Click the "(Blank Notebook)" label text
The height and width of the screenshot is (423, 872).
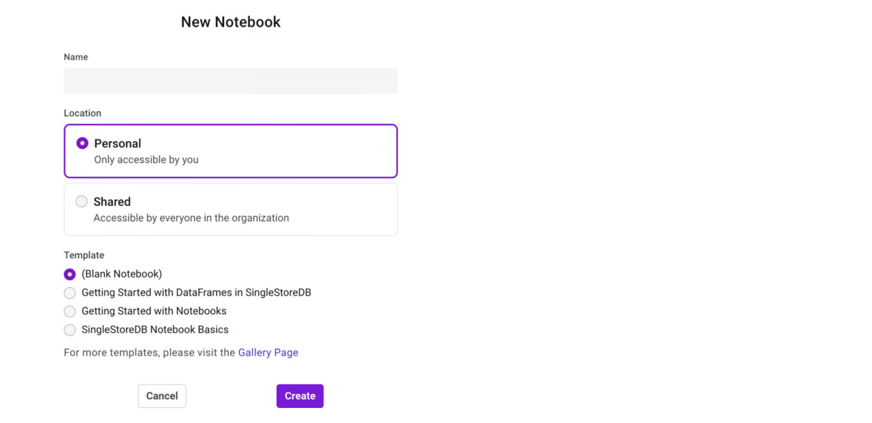(x=122, y=274)
